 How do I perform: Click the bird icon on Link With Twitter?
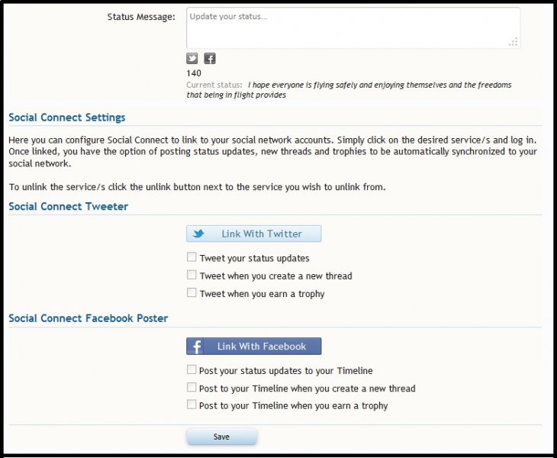[198, 234]
